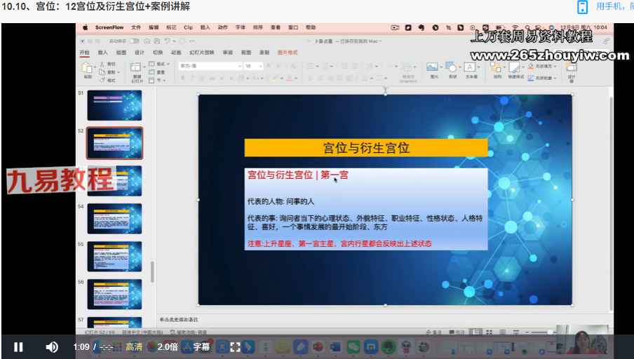Open the 设计 ribbon tab

pos(140,53)
